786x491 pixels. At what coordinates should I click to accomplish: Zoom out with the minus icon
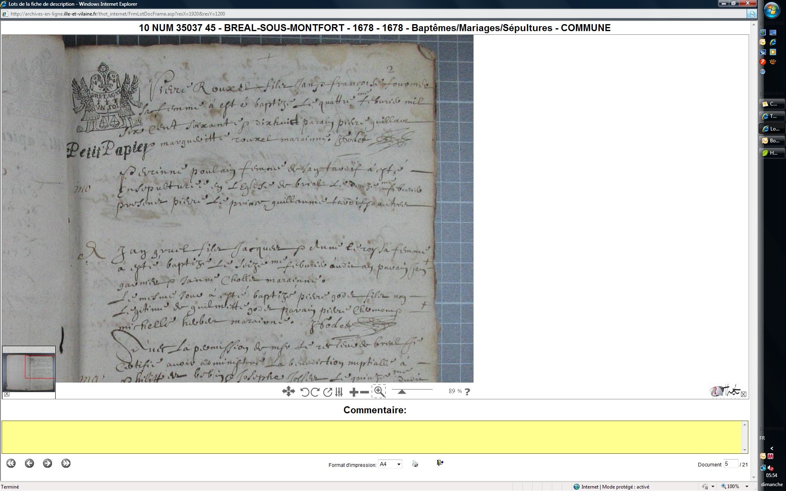coord(364,392)
